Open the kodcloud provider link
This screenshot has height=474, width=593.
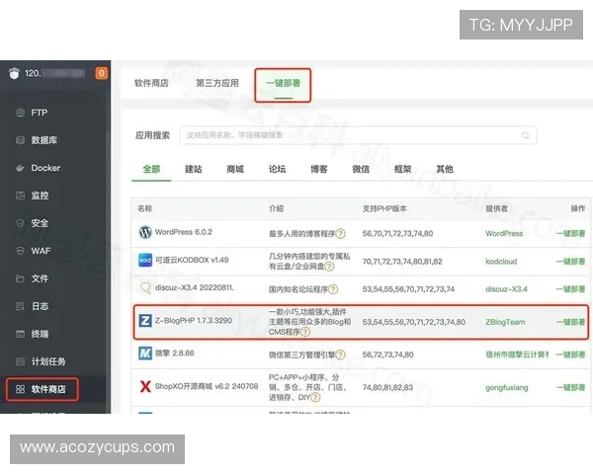click(501, 262)
